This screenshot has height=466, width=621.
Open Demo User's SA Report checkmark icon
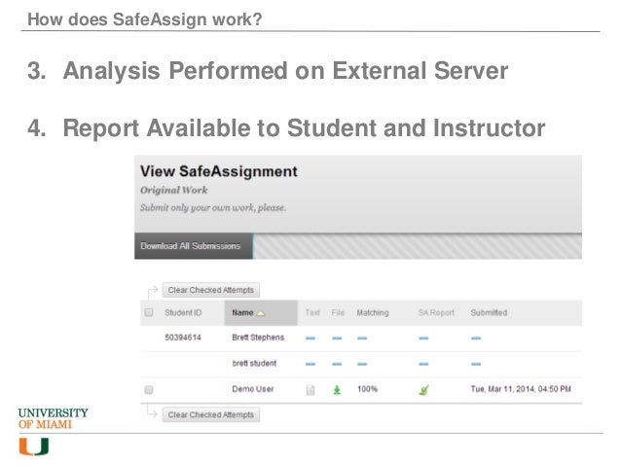point(423,390)
